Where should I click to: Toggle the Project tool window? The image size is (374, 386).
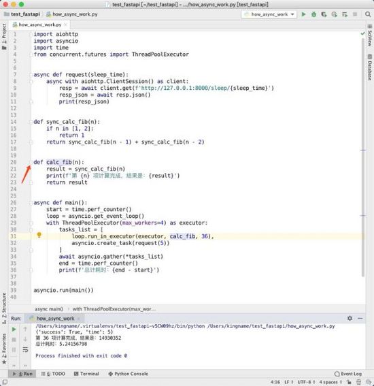coord(4,36)
